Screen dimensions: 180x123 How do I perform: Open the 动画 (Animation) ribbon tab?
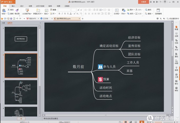[x=30, y=6]
